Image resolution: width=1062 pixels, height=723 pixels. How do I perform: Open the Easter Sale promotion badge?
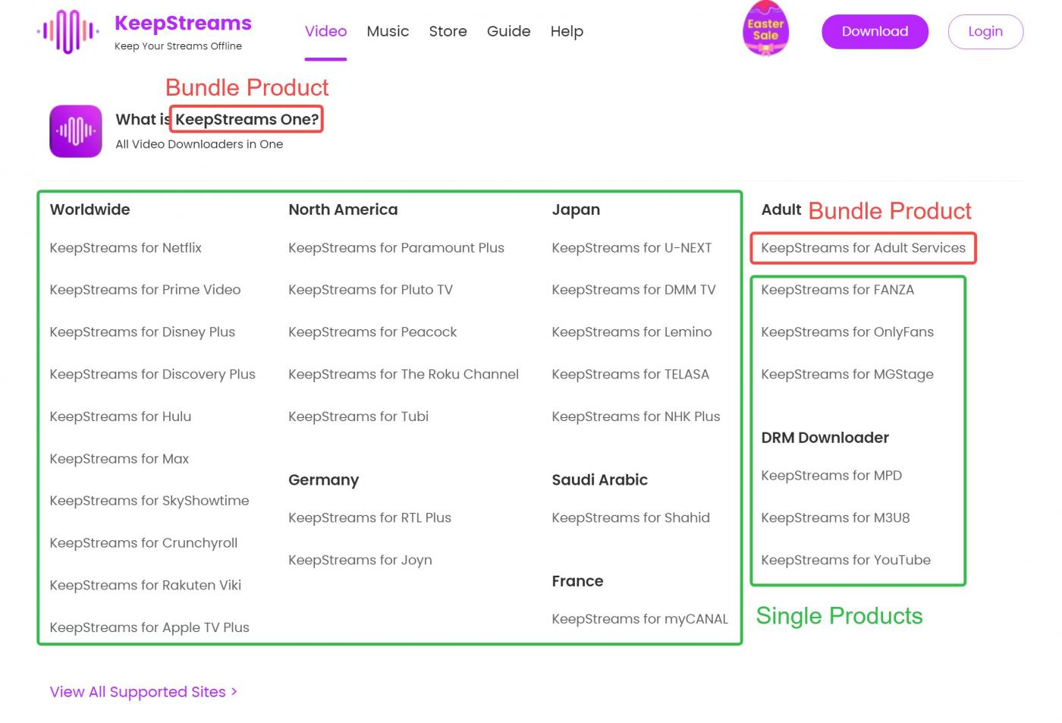(x=765, y=30)
